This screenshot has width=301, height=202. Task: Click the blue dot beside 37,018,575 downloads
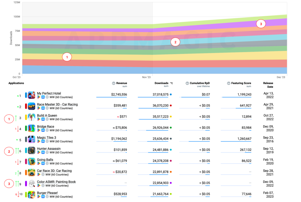[x=171, y=95]
